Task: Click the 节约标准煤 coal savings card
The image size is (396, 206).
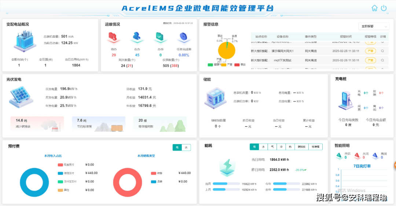Action: point(99,124)
